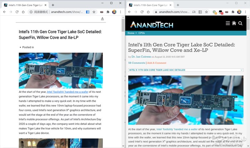The height and width of the screenshot is (148, 250).
Task: Select the Intel tab in the left window
Action: tap(25, 5)
